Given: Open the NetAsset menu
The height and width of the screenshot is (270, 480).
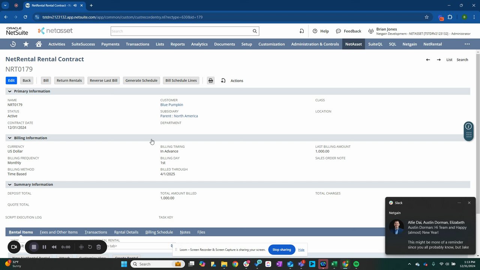Looking at the screenshot, I should [354, 44].
